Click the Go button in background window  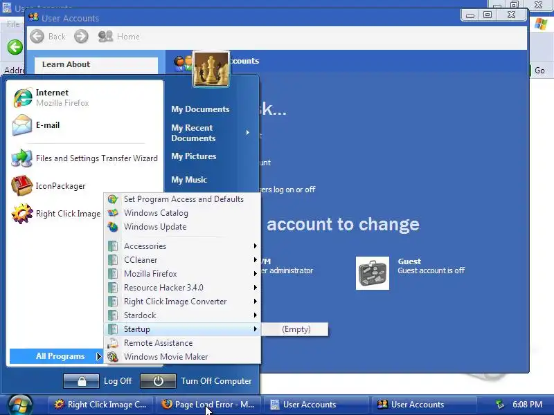[x=539, y=71]
